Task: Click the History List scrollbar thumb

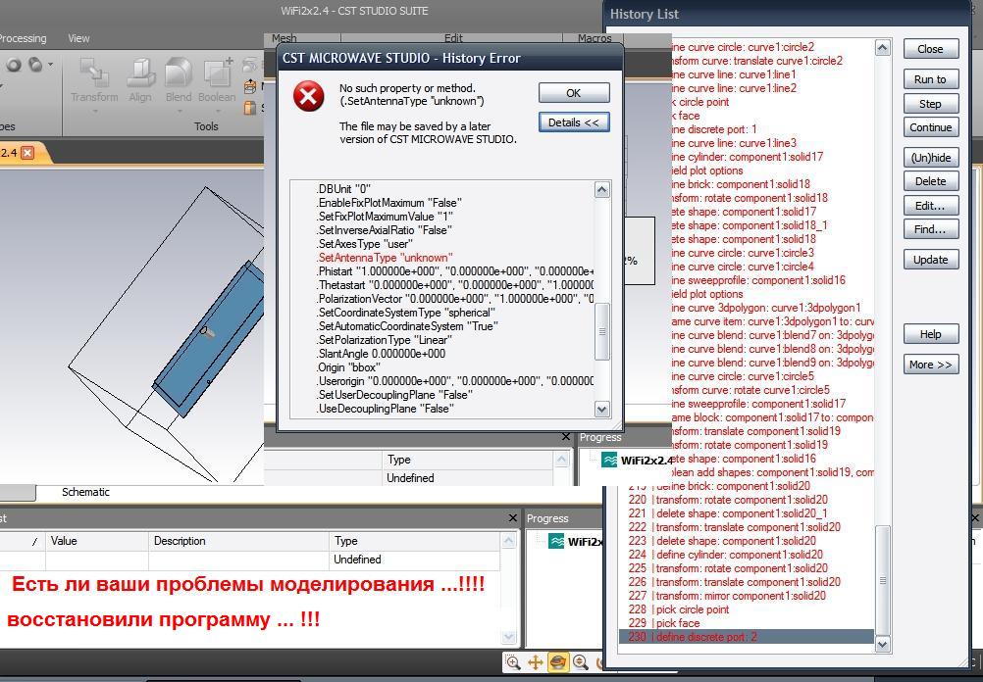Action: 883,580
